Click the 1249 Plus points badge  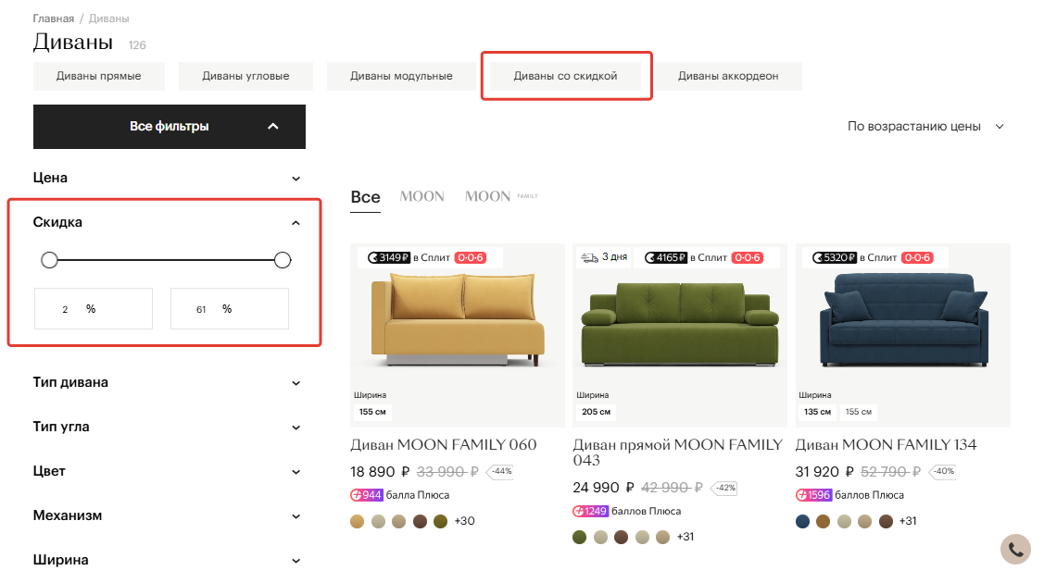pyautogui.click(x=591, y=511)
